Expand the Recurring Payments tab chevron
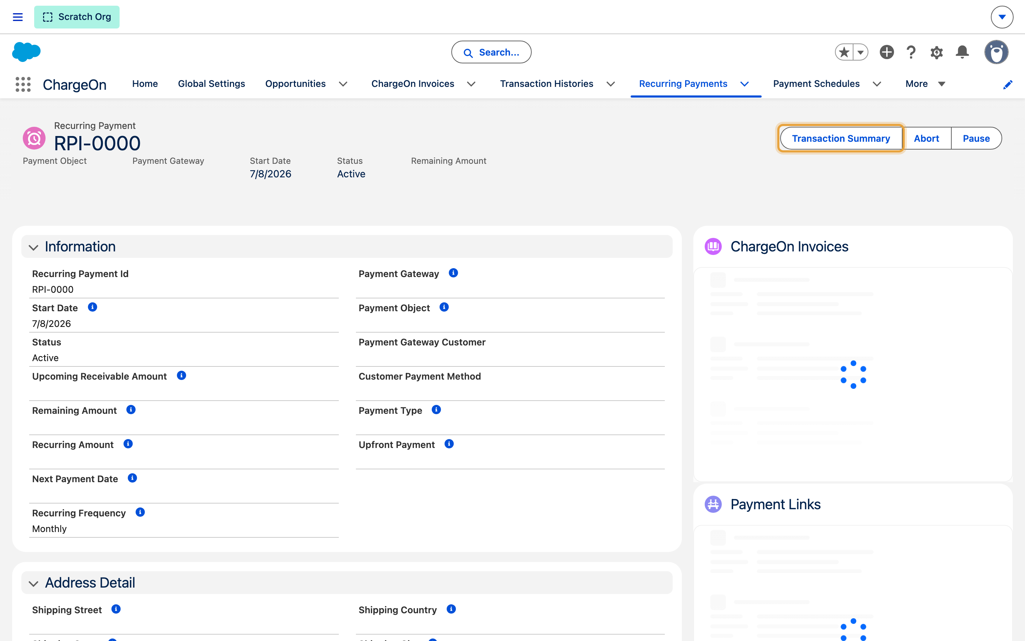Image resolution: width=1025 pixels, height=641 pixels. tap(744, 84)
